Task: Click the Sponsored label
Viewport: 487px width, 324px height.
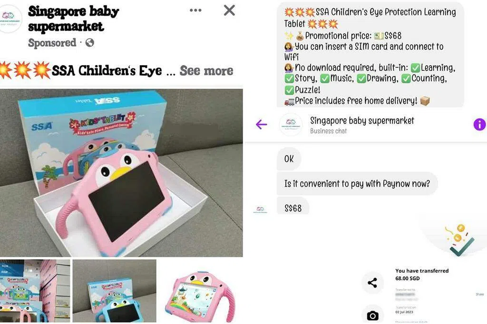Action: [x=52, y=43]
